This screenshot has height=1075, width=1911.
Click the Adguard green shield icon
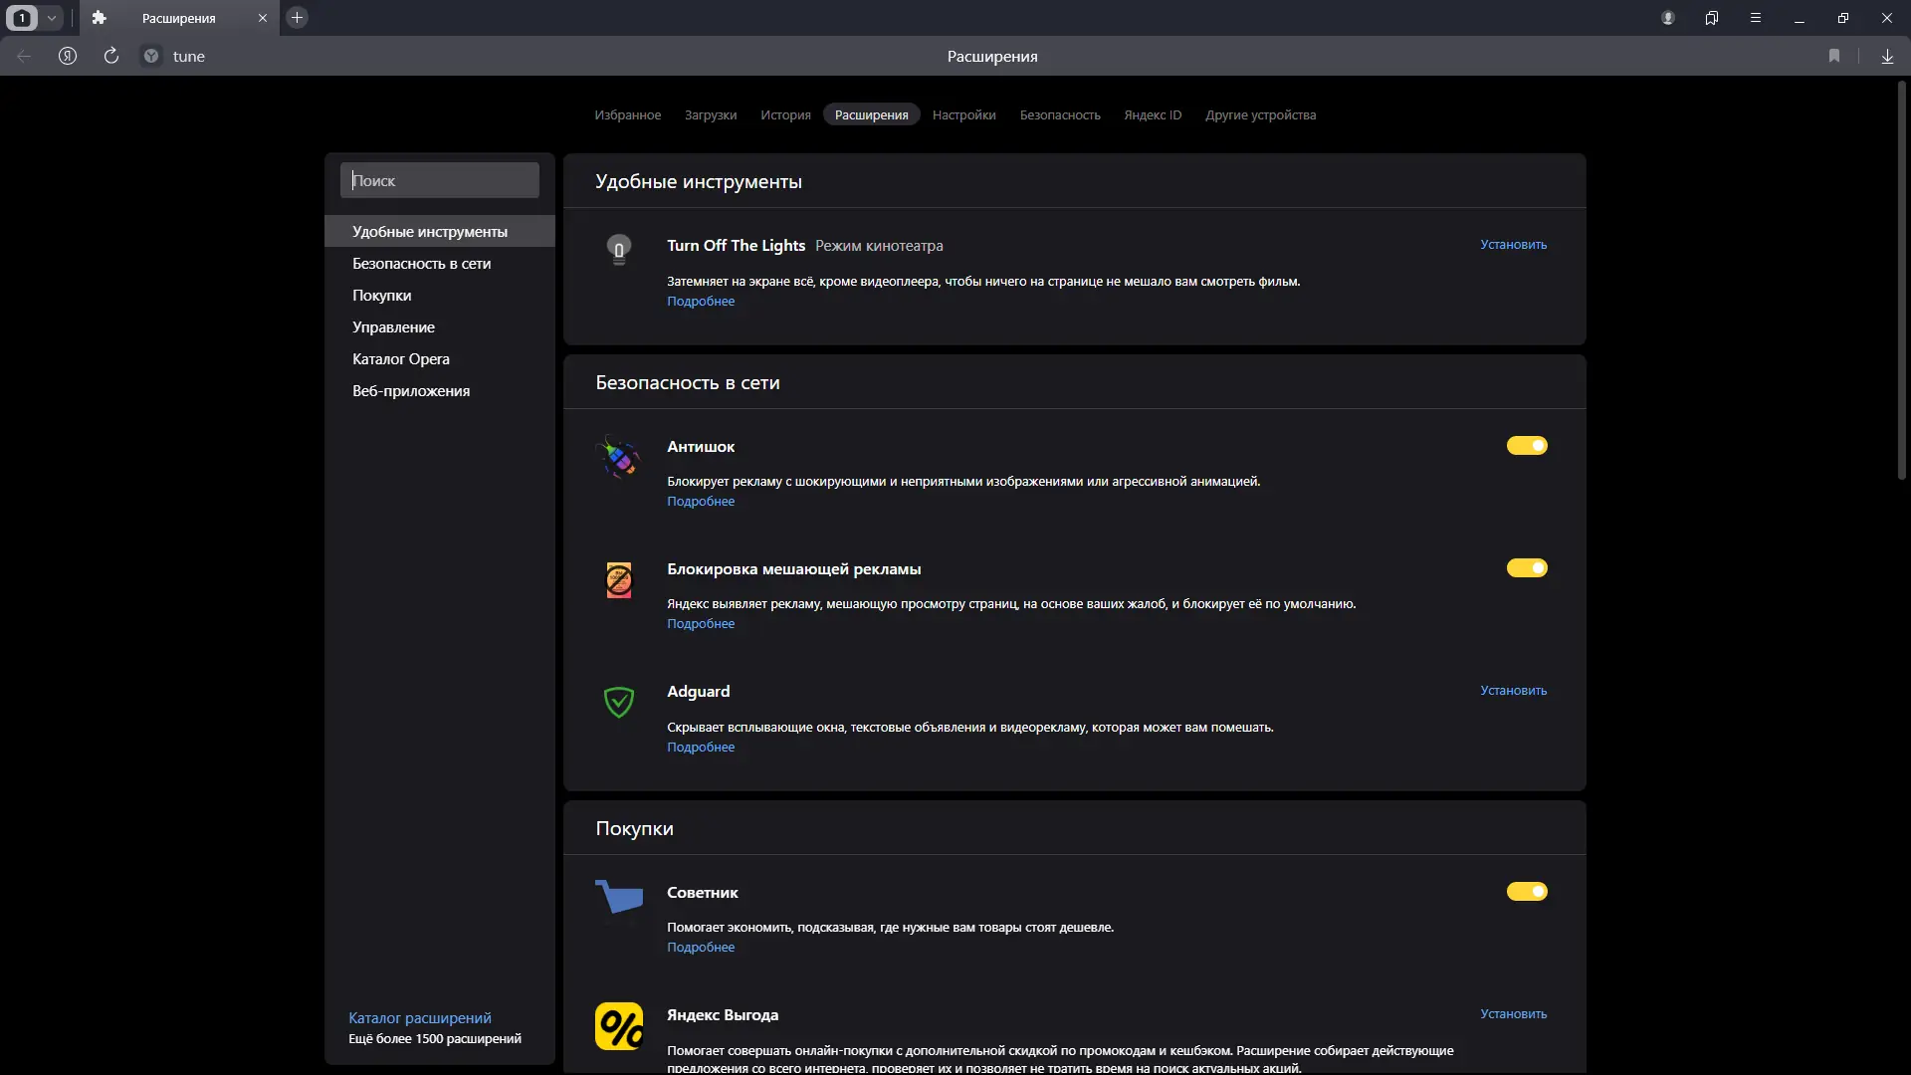[619, 702]
